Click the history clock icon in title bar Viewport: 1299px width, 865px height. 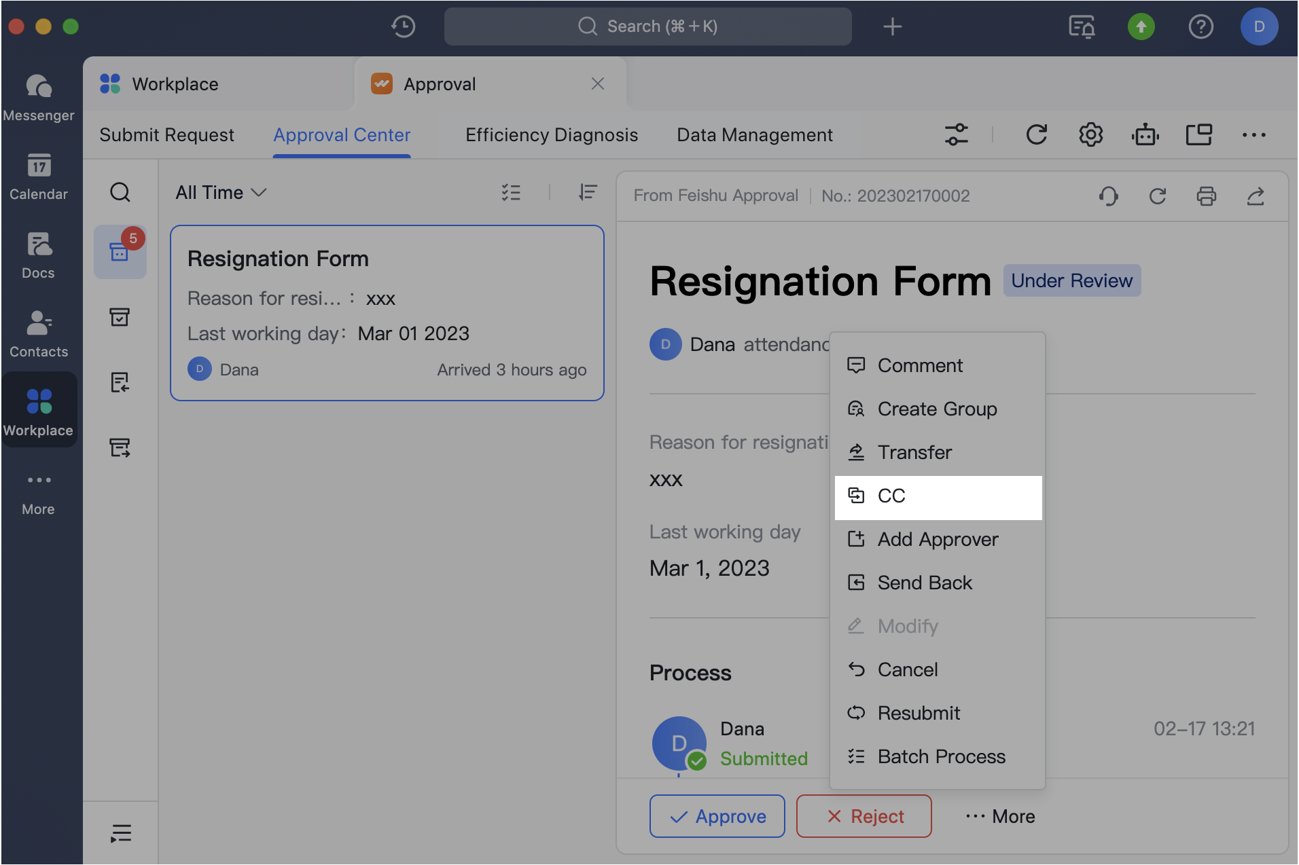point(403,26)
